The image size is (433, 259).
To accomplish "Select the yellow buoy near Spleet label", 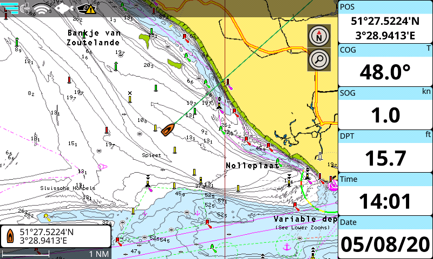I will (x=174, y=151).
